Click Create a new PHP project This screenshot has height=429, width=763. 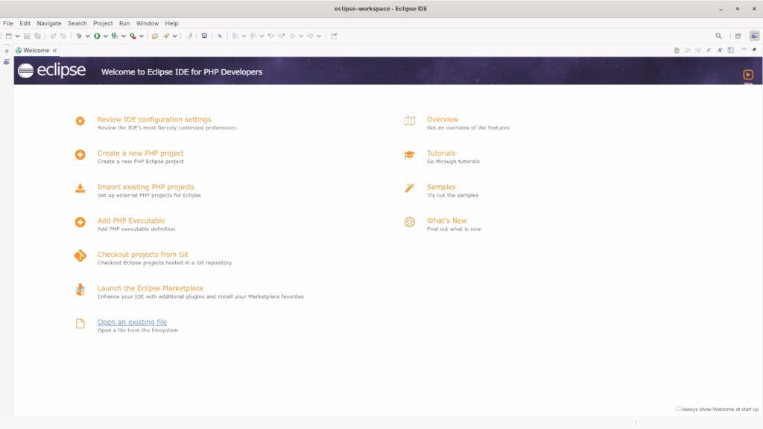(x=141, y=153)
